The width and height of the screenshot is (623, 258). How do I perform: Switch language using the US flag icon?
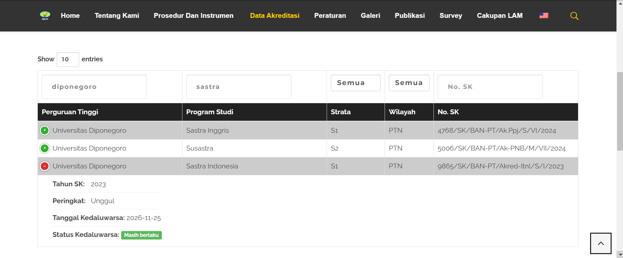pyautogui.click(x=544, y=15)
